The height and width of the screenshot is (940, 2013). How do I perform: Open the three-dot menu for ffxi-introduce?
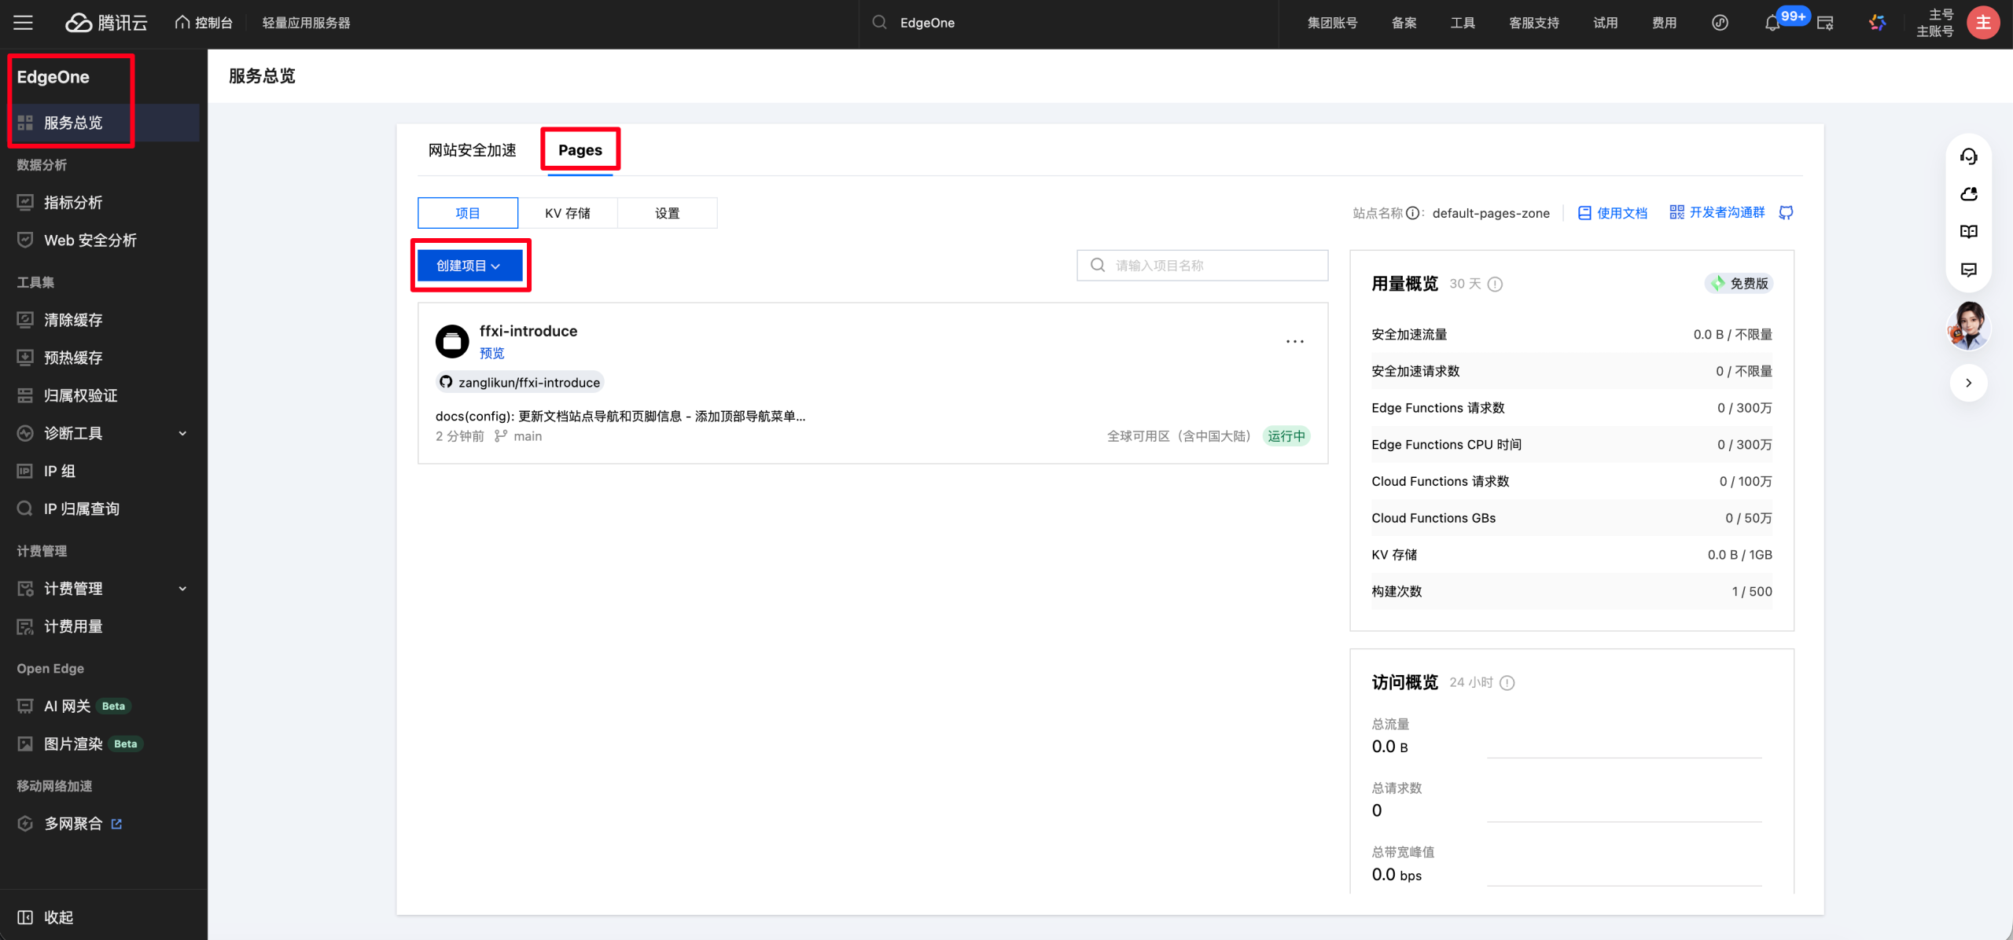(x=1294, y=341)
